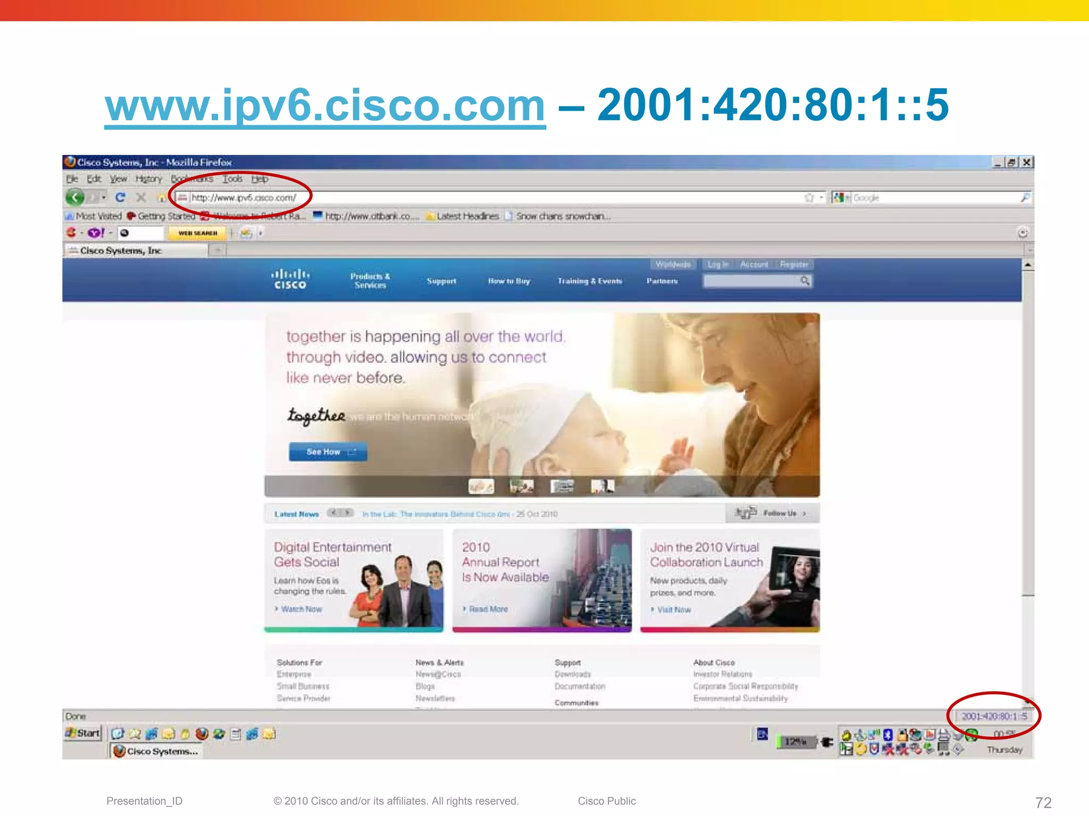The height and width of the screenshot is (816, 1089).
Task: Select fourth banner carousel thumbnail
Action: coord(602,486)
